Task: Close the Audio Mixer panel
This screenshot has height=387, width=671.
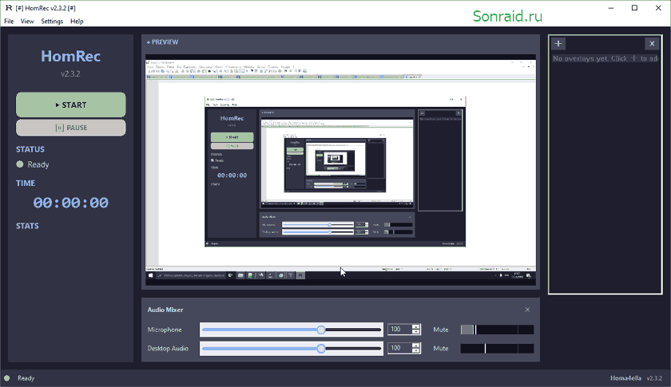Action: (527, 310)
